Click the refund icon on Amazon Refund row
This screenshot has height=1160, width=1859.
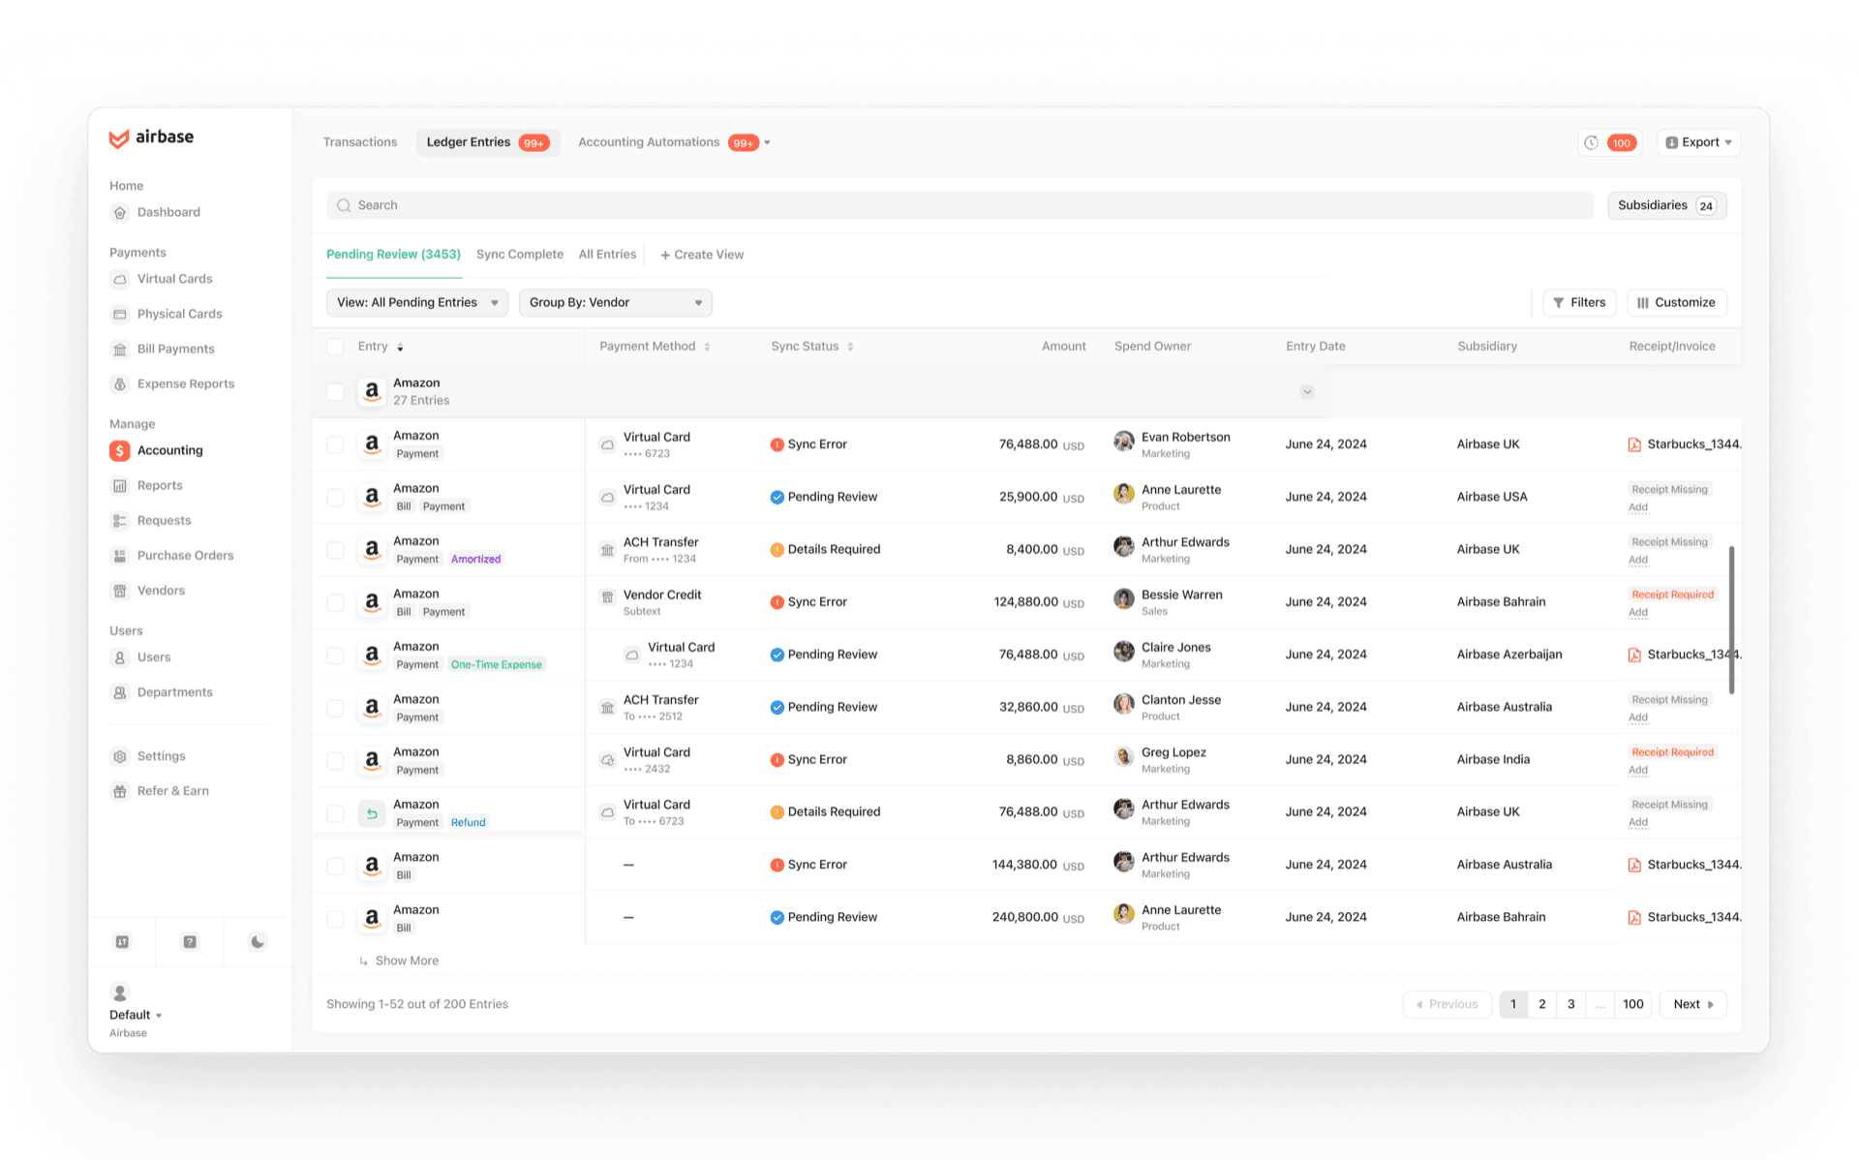pos(372,813)
